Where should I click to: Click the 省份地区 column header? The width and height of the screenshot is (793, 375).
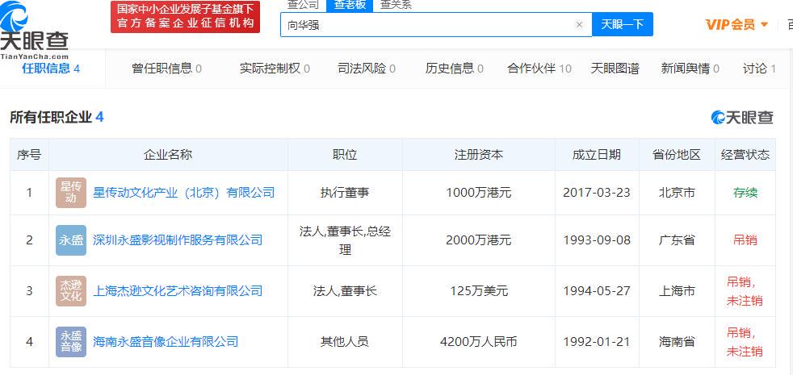pyautogui.click(x=677, y=155)
